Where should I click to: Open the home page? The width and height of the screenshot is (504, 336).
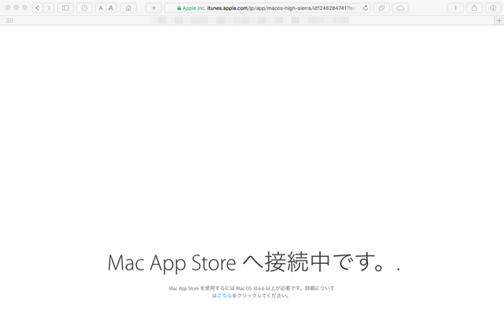tap(129, 8)
